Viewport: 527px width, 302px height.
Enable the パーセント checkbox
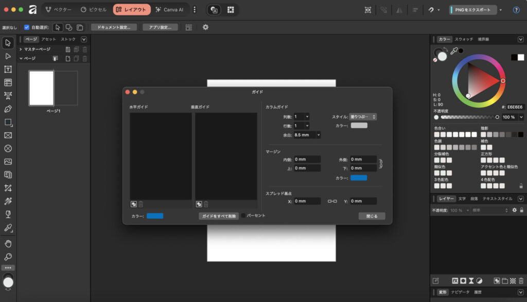(243, 216)
